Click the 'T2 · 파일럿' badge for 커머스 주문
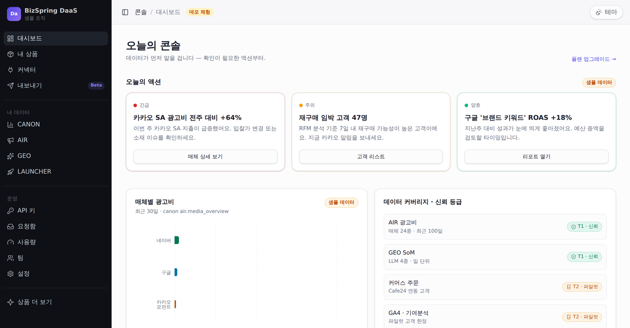Image resolution: width=630 pixels, height=328 pixels. (582, 287)
